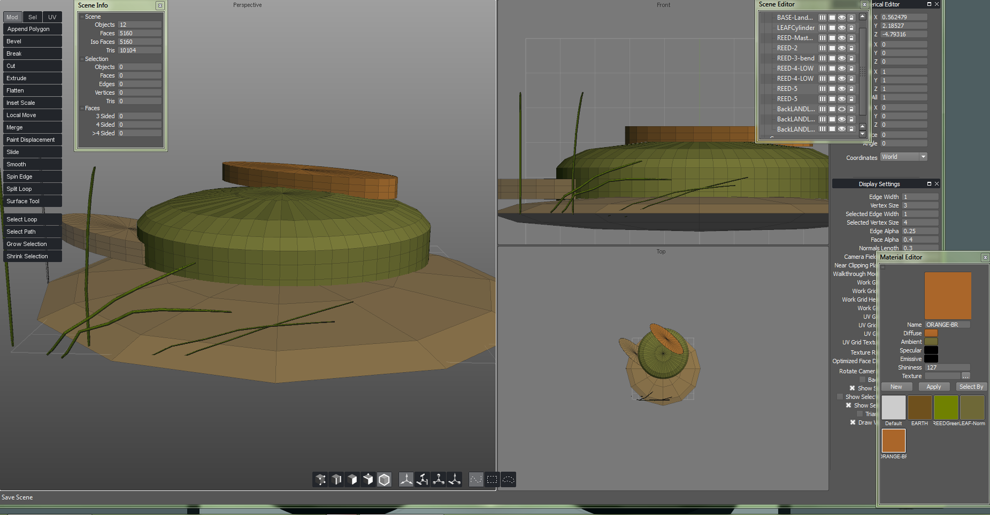This screenshot has height=515, width=990.
Task: Click the Extrude tool button
Action: click(32, 78)
